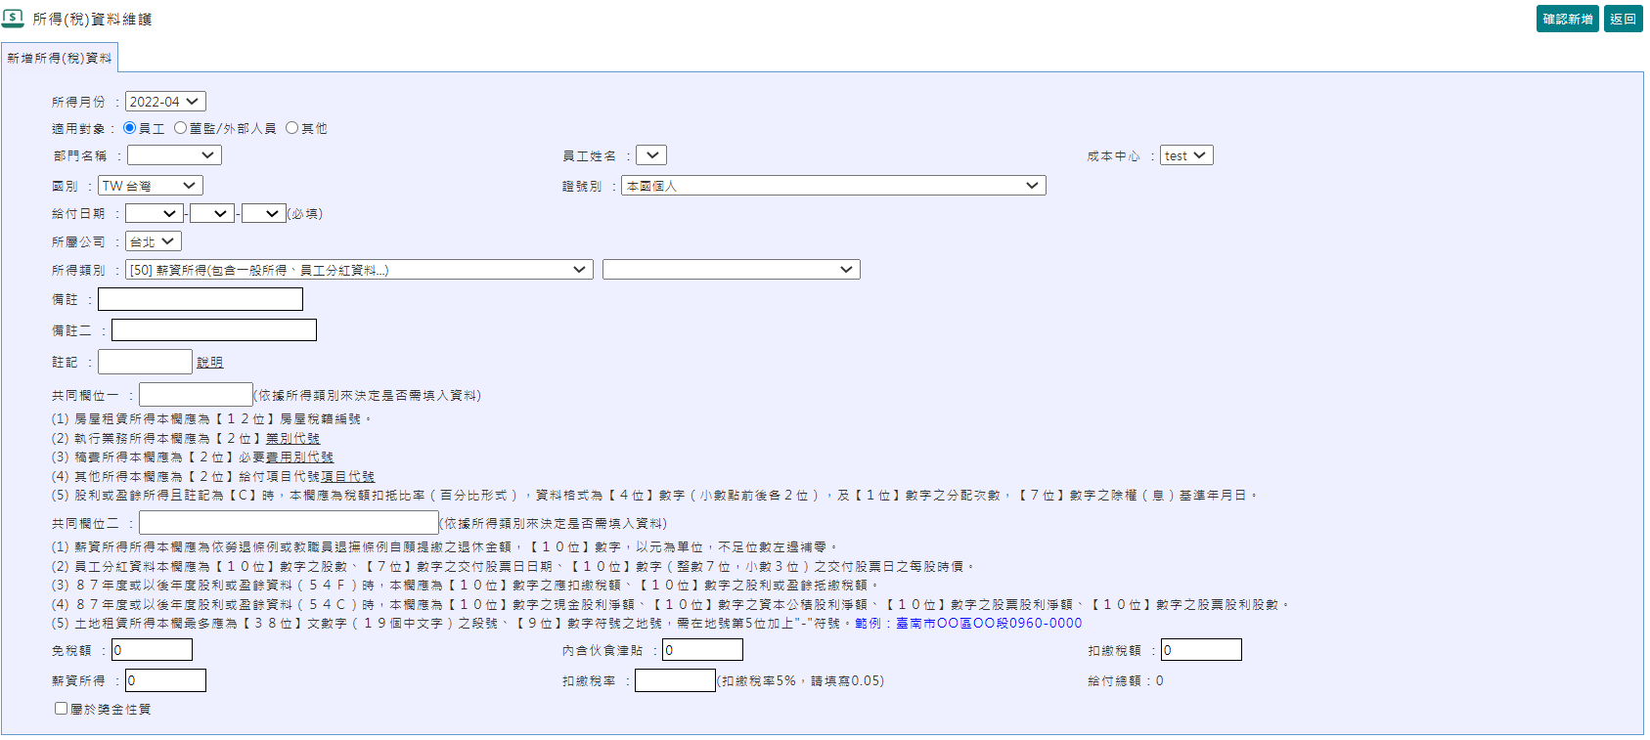Select the 董監/外部人員 radio option

pyautogui.click(x=181, y=128)
